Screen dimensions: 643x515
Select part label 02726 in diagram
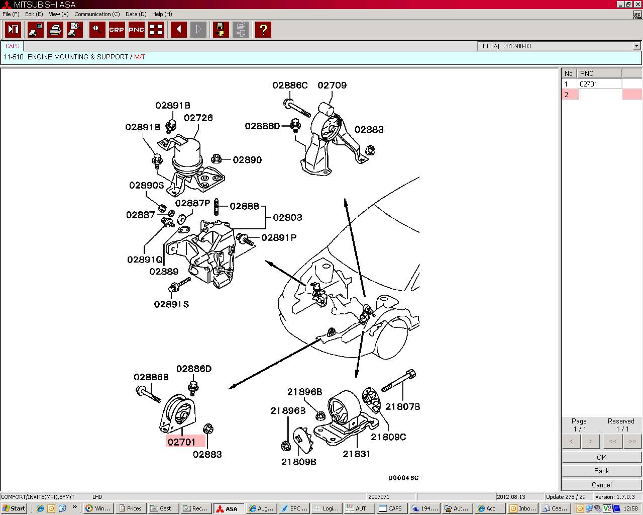point(198,118)
